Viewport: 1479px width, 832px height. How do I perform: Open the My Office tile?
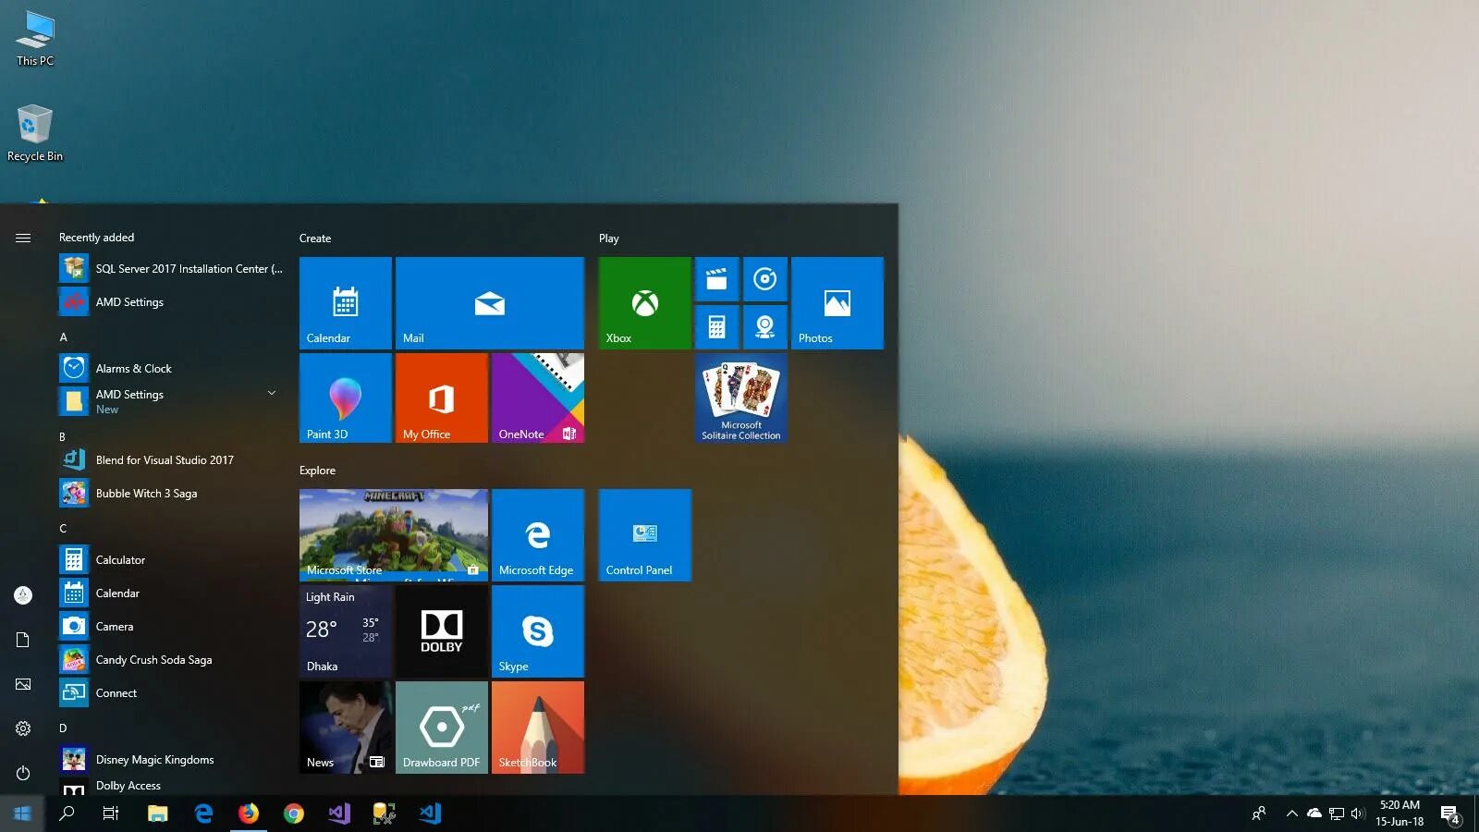coord(442,398)
